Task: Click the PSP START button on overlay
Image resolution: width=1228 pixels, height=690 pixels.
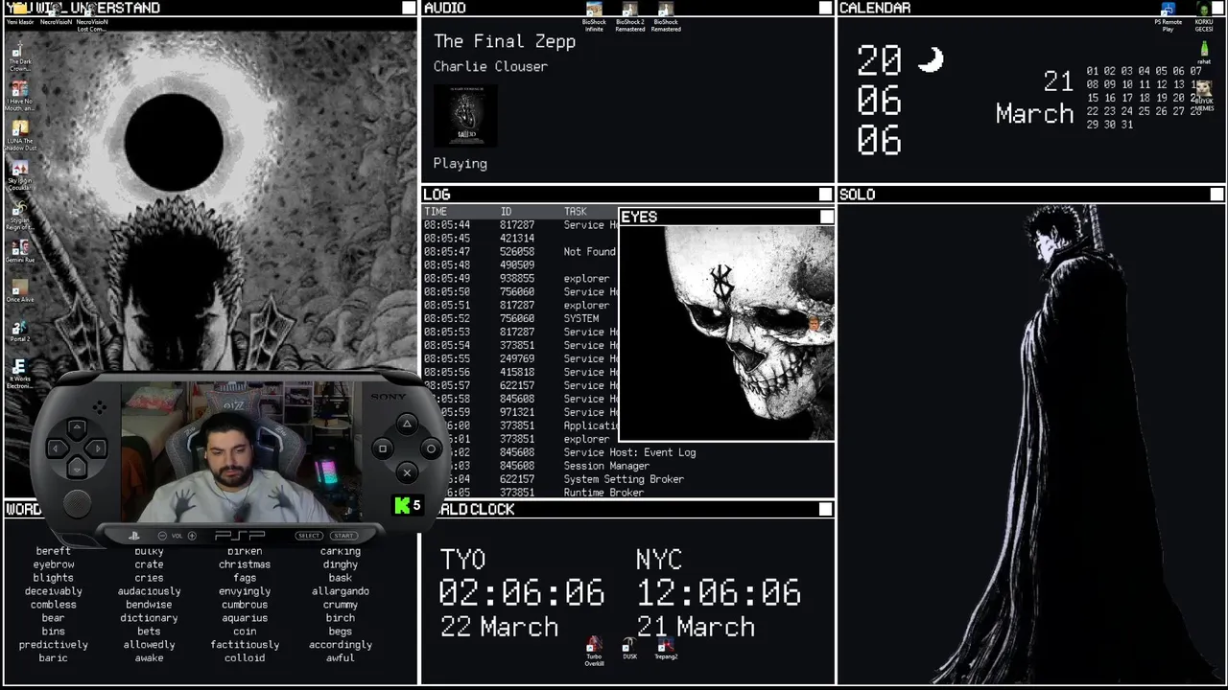Action: 343,536
